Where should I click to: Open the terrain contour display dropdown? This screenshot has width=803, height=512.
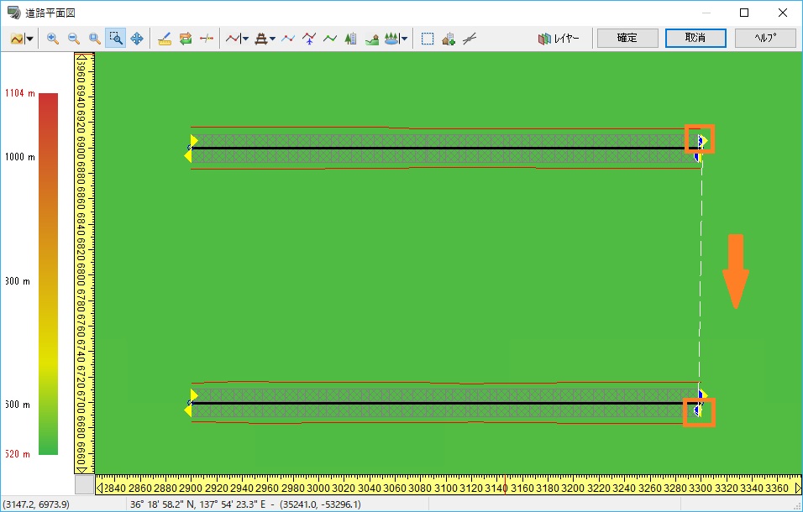(x=30, y=39)
